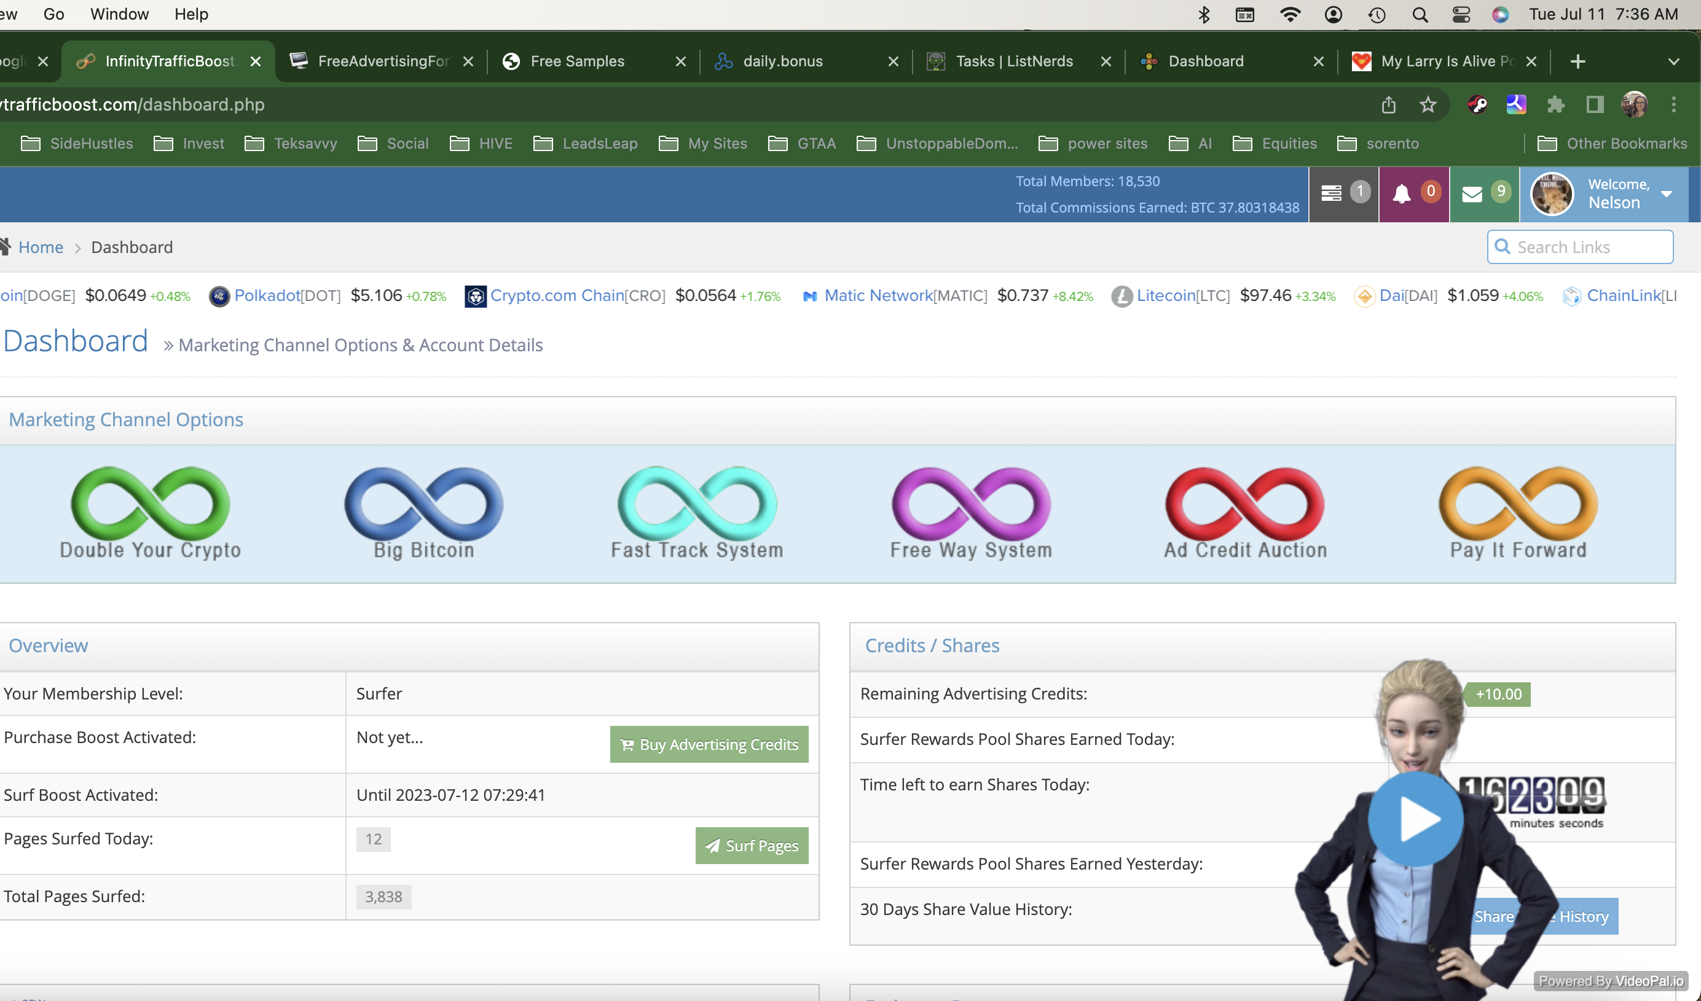Click the Nelson profile avatar
Viewport: 1701px width, 1001px height.
(1552, 193)
